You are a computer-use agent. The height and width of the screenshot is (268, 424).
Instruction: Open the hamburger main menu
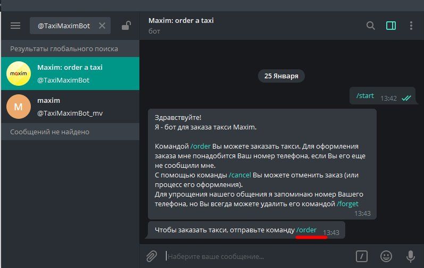pyautogui.click(x=15, y=26)
